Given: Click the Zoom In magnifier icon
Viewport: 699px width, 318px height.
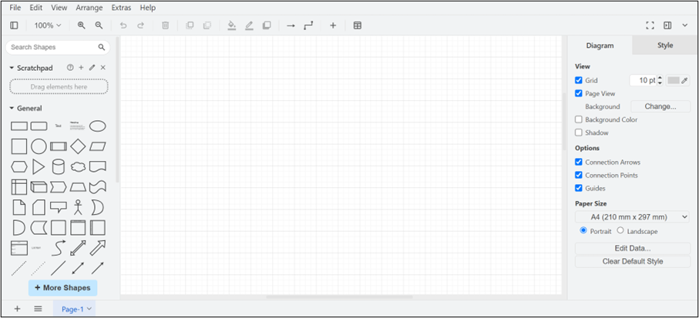Looking at the screenshot, I should point(82,25).
